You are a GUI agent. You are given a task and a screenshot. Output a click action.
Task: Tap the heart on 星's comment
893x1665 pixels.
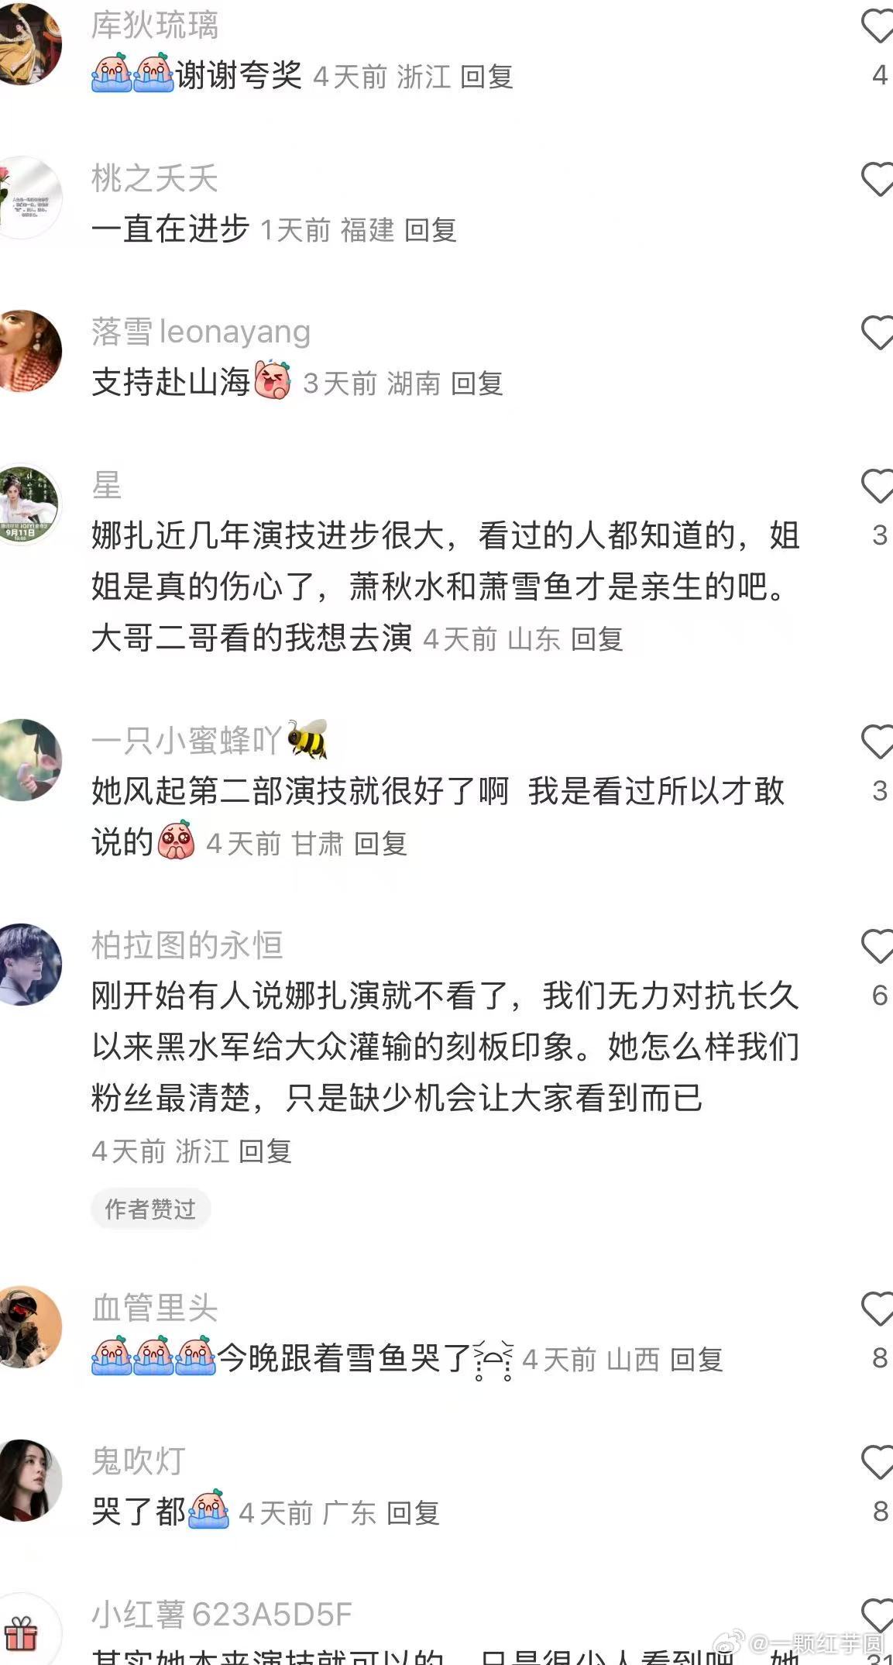(878, 487)
